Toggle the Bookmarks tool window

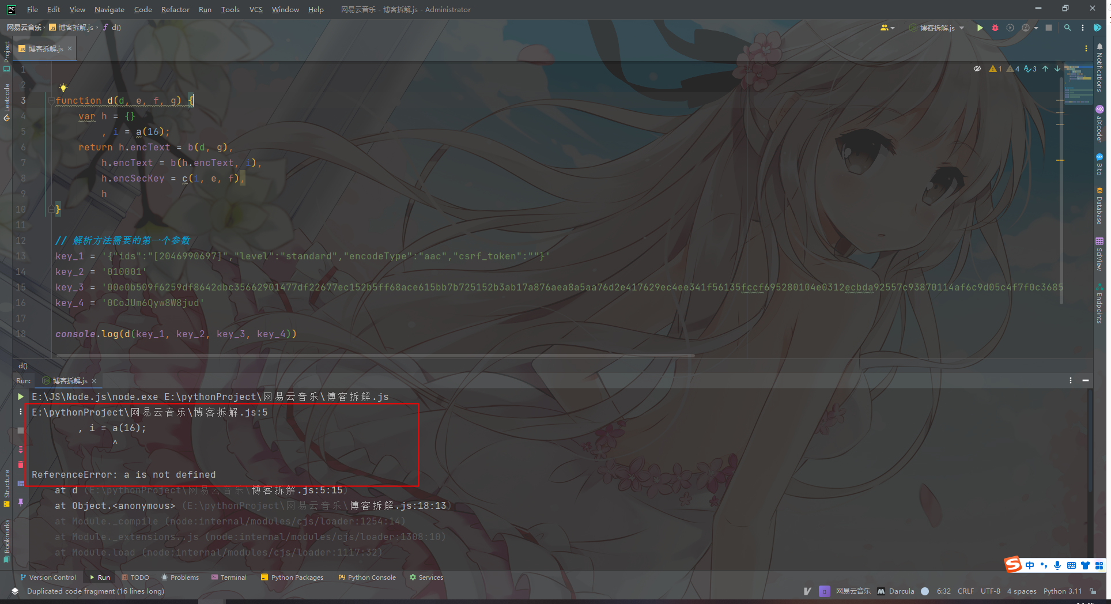point(7,541)
